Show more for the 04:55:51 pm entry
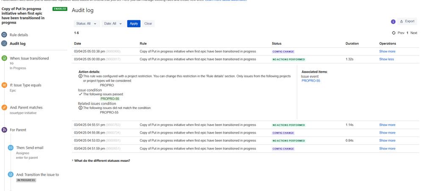This screenshot has height=191, width=423. 387,125
